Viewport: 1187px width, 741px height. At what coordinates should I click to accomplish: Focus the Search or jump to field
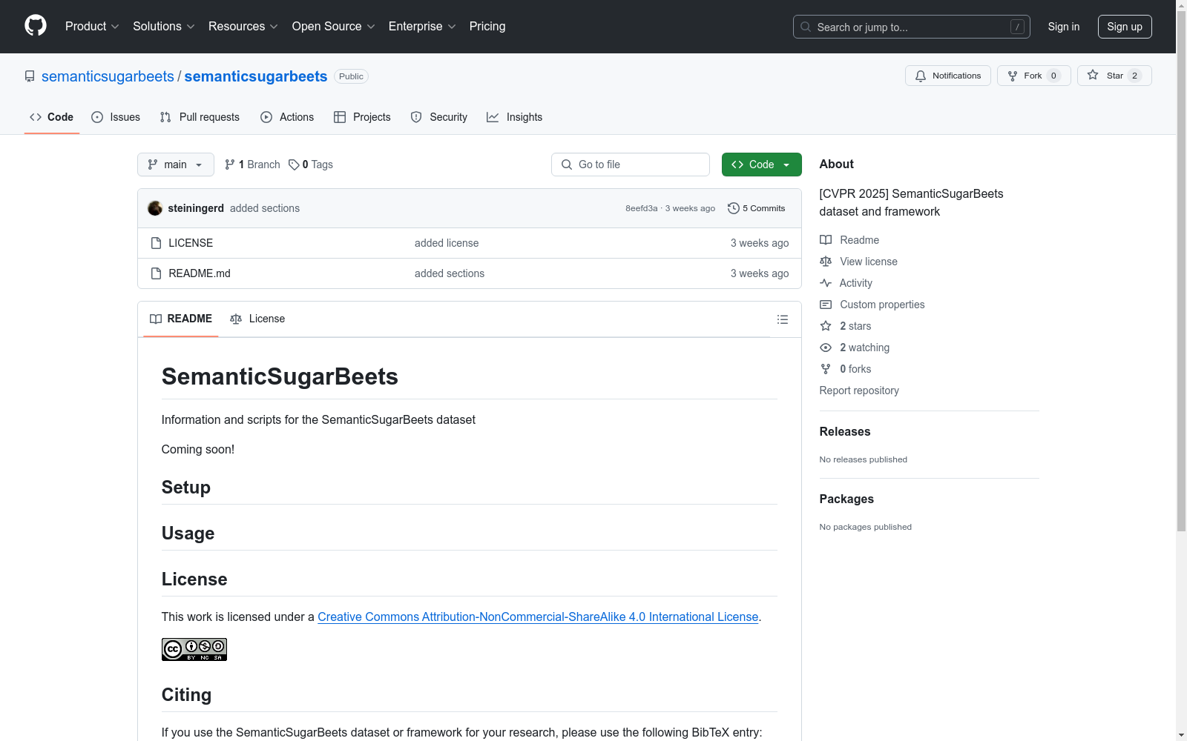tap(912, 27)
